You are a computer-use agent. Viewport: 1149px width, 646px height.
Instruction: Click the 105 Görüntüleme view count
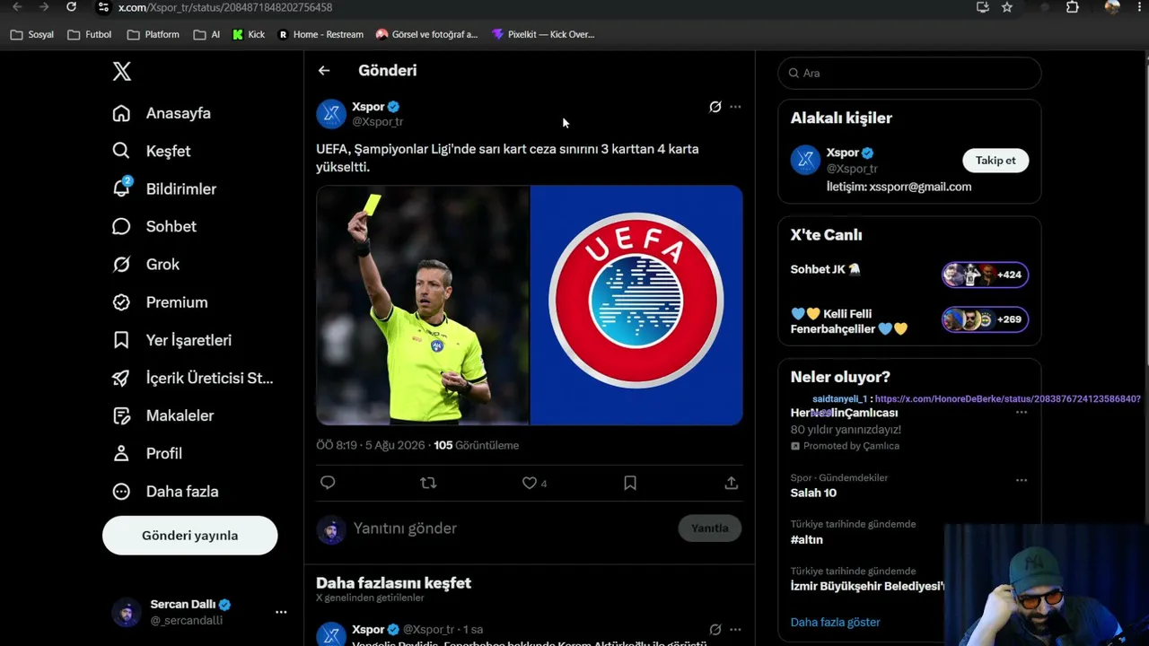[x=476, y=445]
